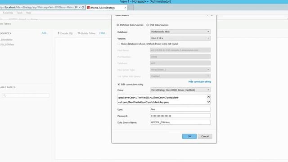Click the MicroStrategy logo favicon on tab
288x162 pixels.
[x=89, y=8]
